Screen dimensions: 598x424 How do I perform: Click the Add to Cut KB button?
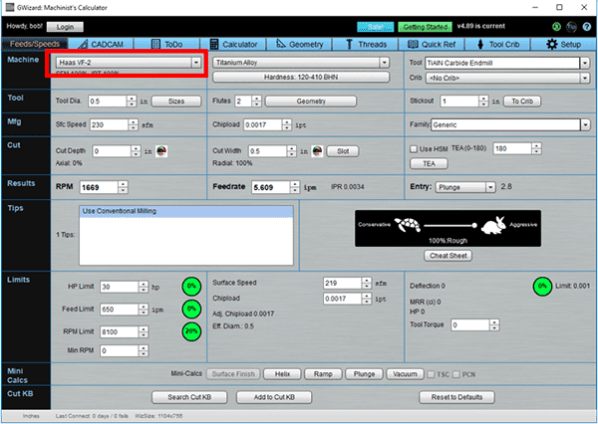click(274, 397)
